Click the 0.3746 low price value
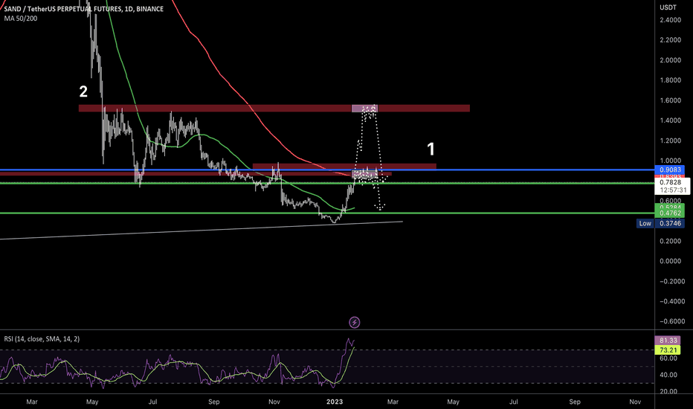The height and width of the screenshot is (409, 693). click(x=669, y=223)
